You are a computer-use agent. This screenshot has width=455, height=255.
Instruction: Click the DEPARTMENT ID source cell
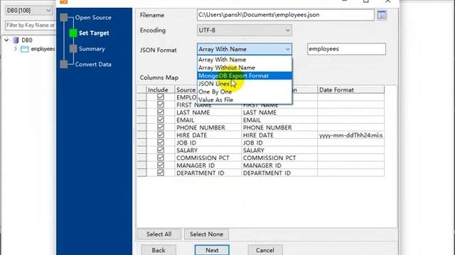click(x=208, y=173)
